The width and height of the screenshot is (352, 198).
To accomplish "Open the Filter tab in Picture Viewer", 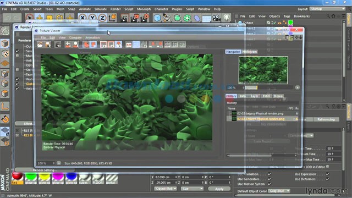I will coord(266,96).
